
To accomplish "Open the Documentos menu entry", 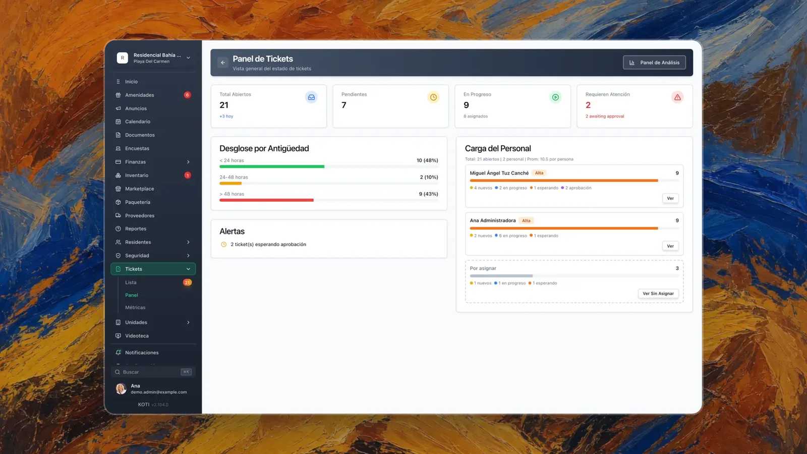I will coord(153,135).
